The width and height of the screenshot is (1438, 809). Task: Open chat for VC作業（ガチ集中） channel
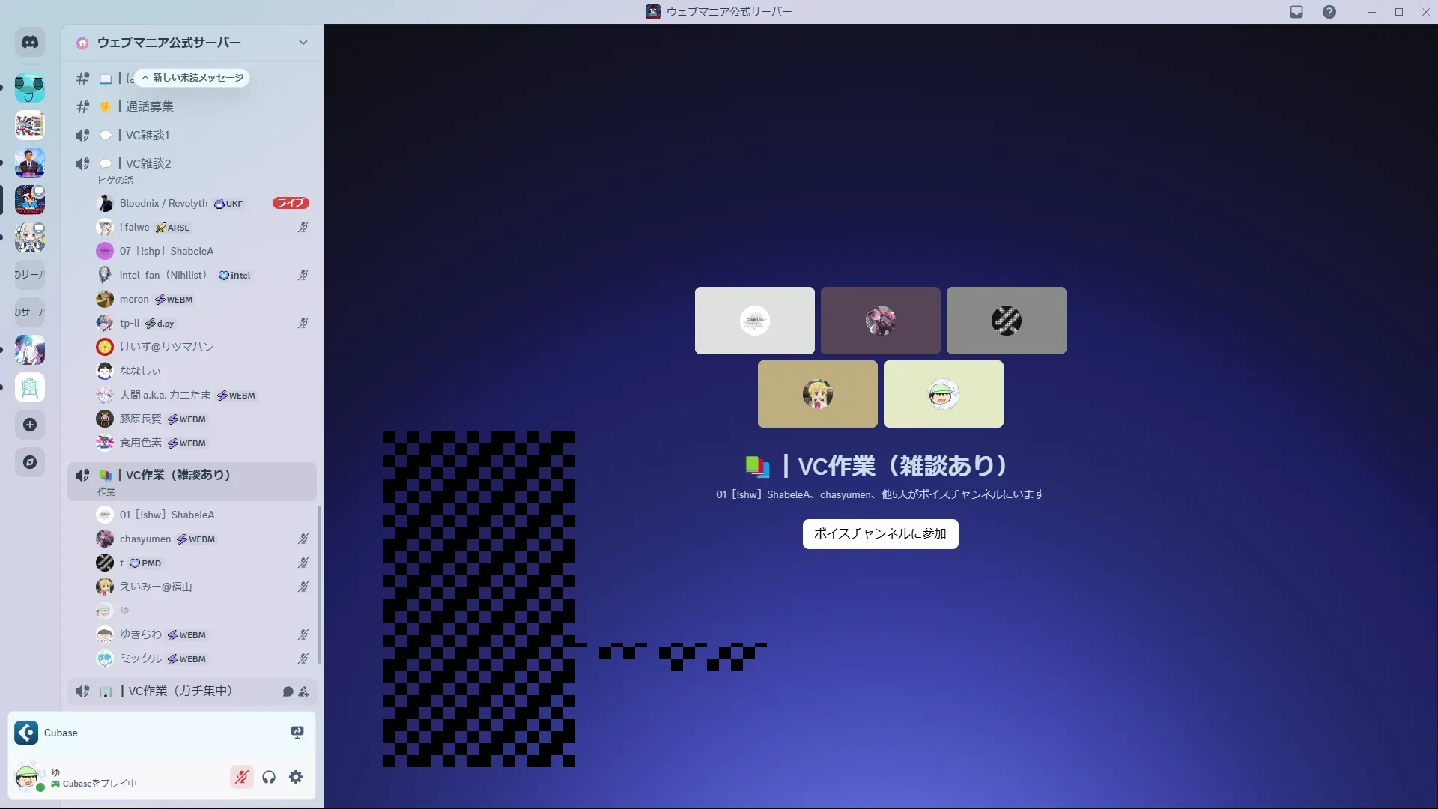coord(288,691)
